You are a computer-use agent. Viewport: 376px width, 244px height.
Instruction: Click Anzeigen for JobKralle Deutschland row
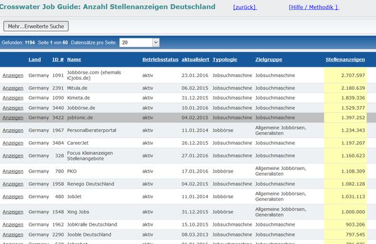(13, 225)
